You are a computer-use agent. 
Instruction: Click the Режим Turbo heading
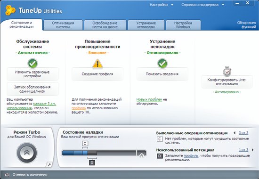click(x=27, y=132)
